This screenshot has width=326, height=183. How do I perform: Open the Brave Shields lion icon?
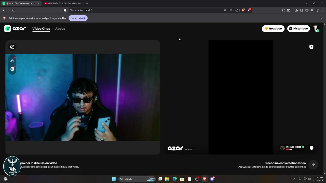[243, 10]
